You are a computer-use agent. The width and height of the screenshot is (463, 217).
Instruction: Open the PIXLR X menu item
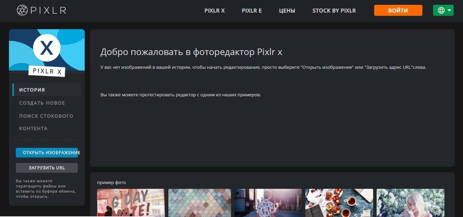[x=214, y=11]
